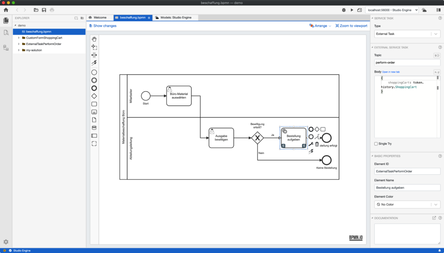Click the Start Process play icon
This screenshot has height=253, width=444.
(352, 10)
